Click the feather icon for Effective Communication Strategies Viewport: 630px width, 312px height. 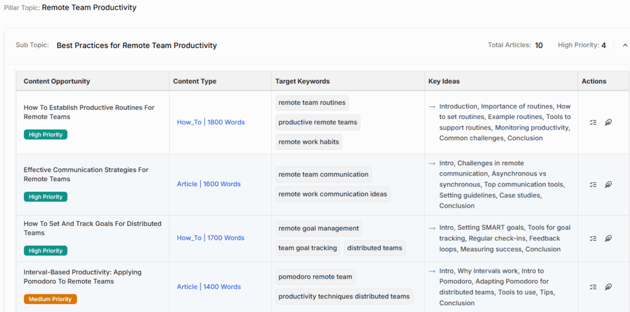tap(608, 184)
